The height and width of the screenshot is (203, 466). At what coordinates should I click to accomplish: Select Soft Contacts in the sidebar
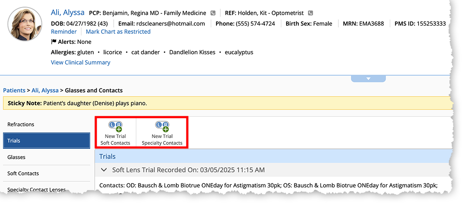tap(47, 174)
